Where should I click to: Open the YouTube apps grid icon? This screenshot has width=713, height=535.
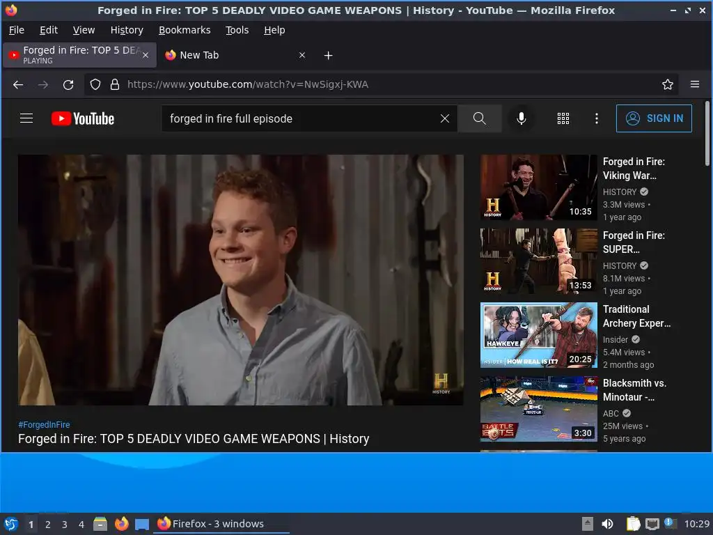563,118
